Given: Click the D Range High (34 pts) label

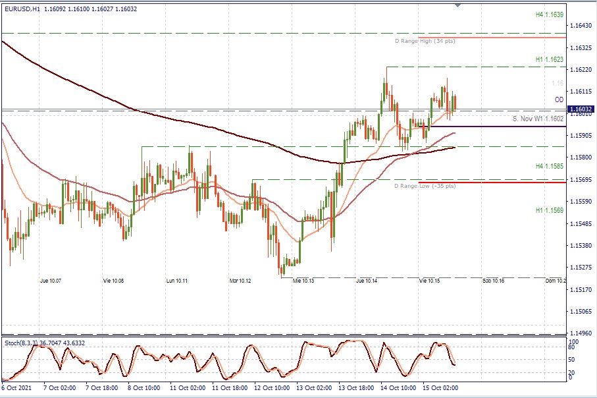Looking at the screenshot, I should point(425,41).
